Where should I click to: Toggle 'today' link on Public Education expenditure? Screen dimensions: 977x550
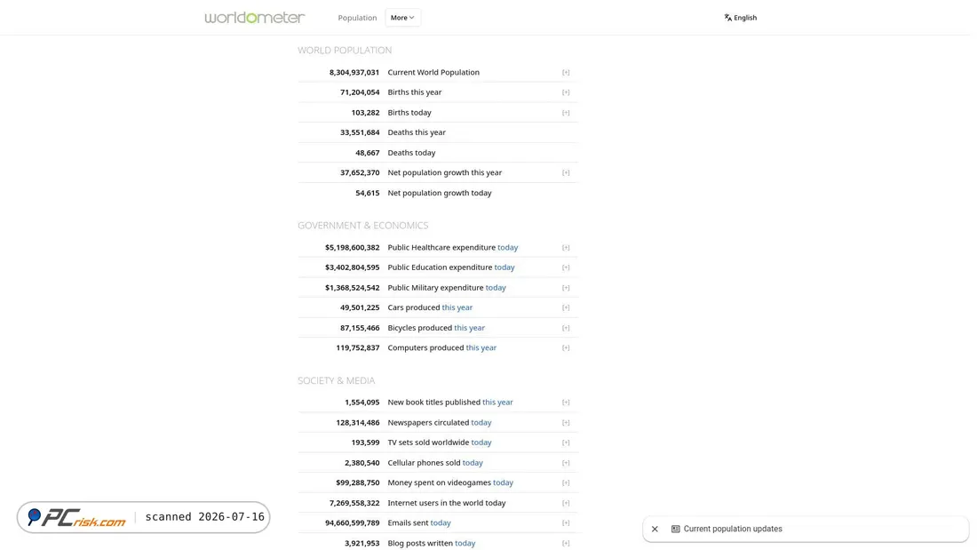504,267
